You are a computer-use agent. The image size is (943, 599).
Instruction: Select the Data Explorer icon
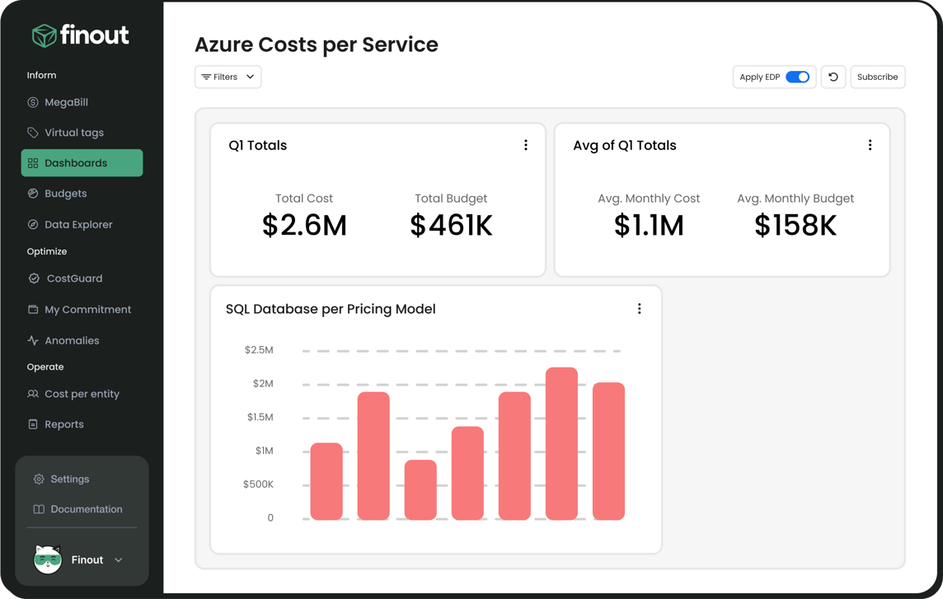pyautogui.click(x=34, y=223)
